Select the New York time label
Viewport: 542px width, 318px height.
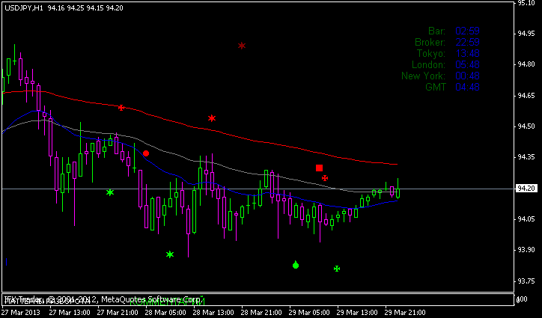423,76
